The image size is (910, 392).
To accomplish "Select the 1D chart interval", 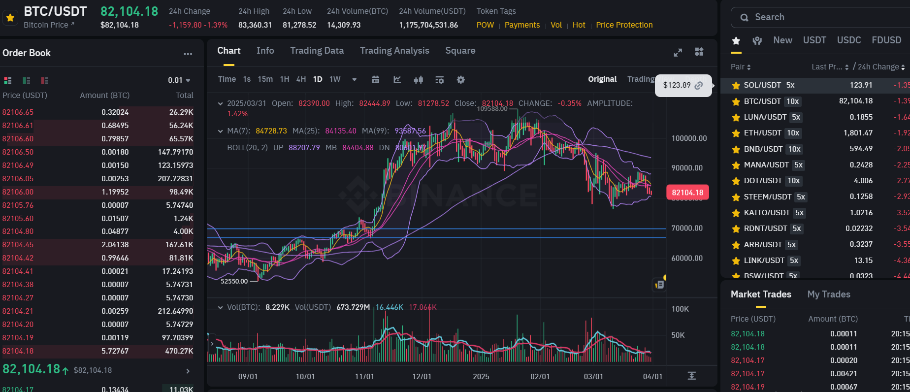I will tap(318, 79).
